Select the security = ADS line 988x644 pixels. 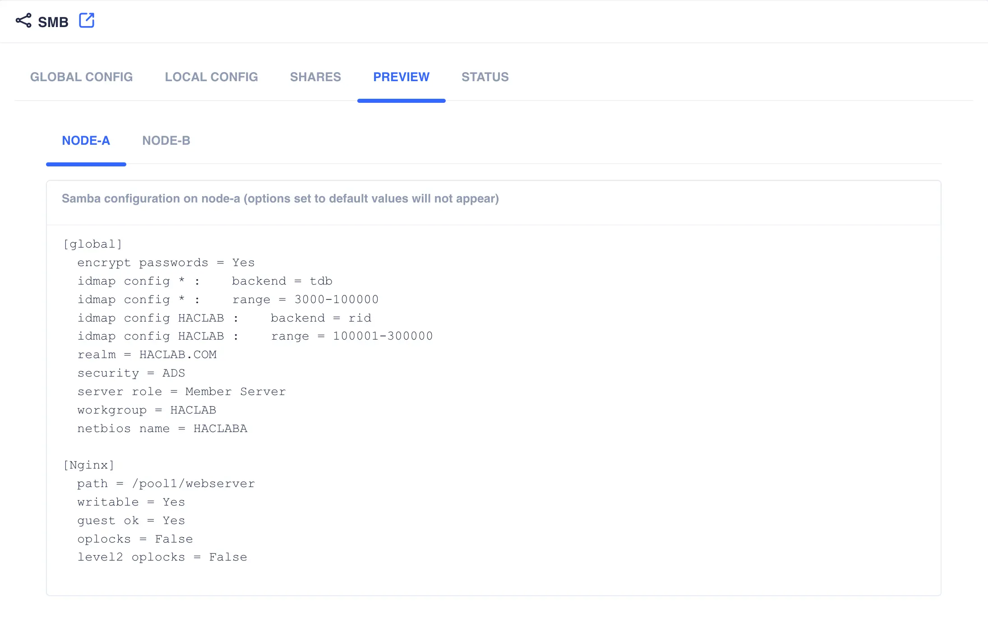(x=131, y=373)
